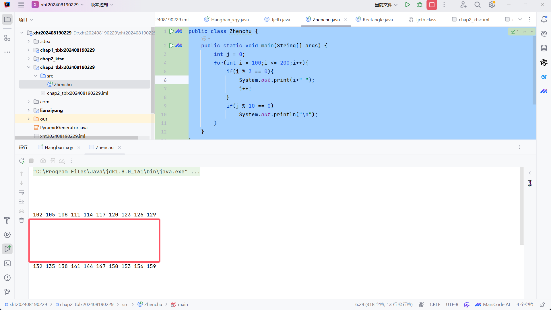
Task: Click the gray stop button in run toolbar
Action: click(x=31, y=161)
